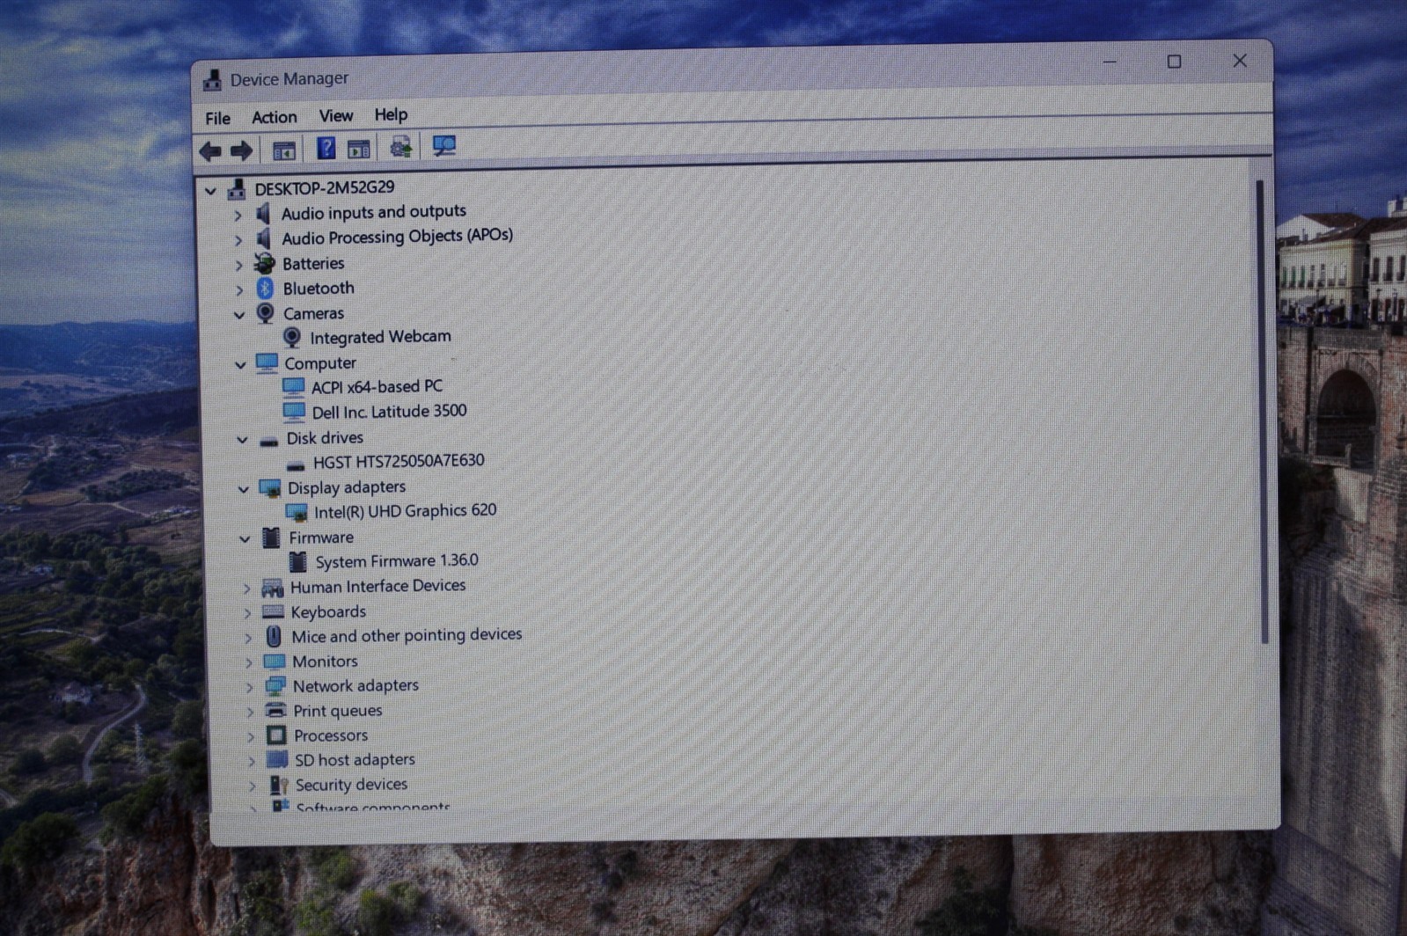This screenshot has width=1407, height=936.
Task: Click the Scan for hardware changes monitor icon
Action: tap(444, 146)
